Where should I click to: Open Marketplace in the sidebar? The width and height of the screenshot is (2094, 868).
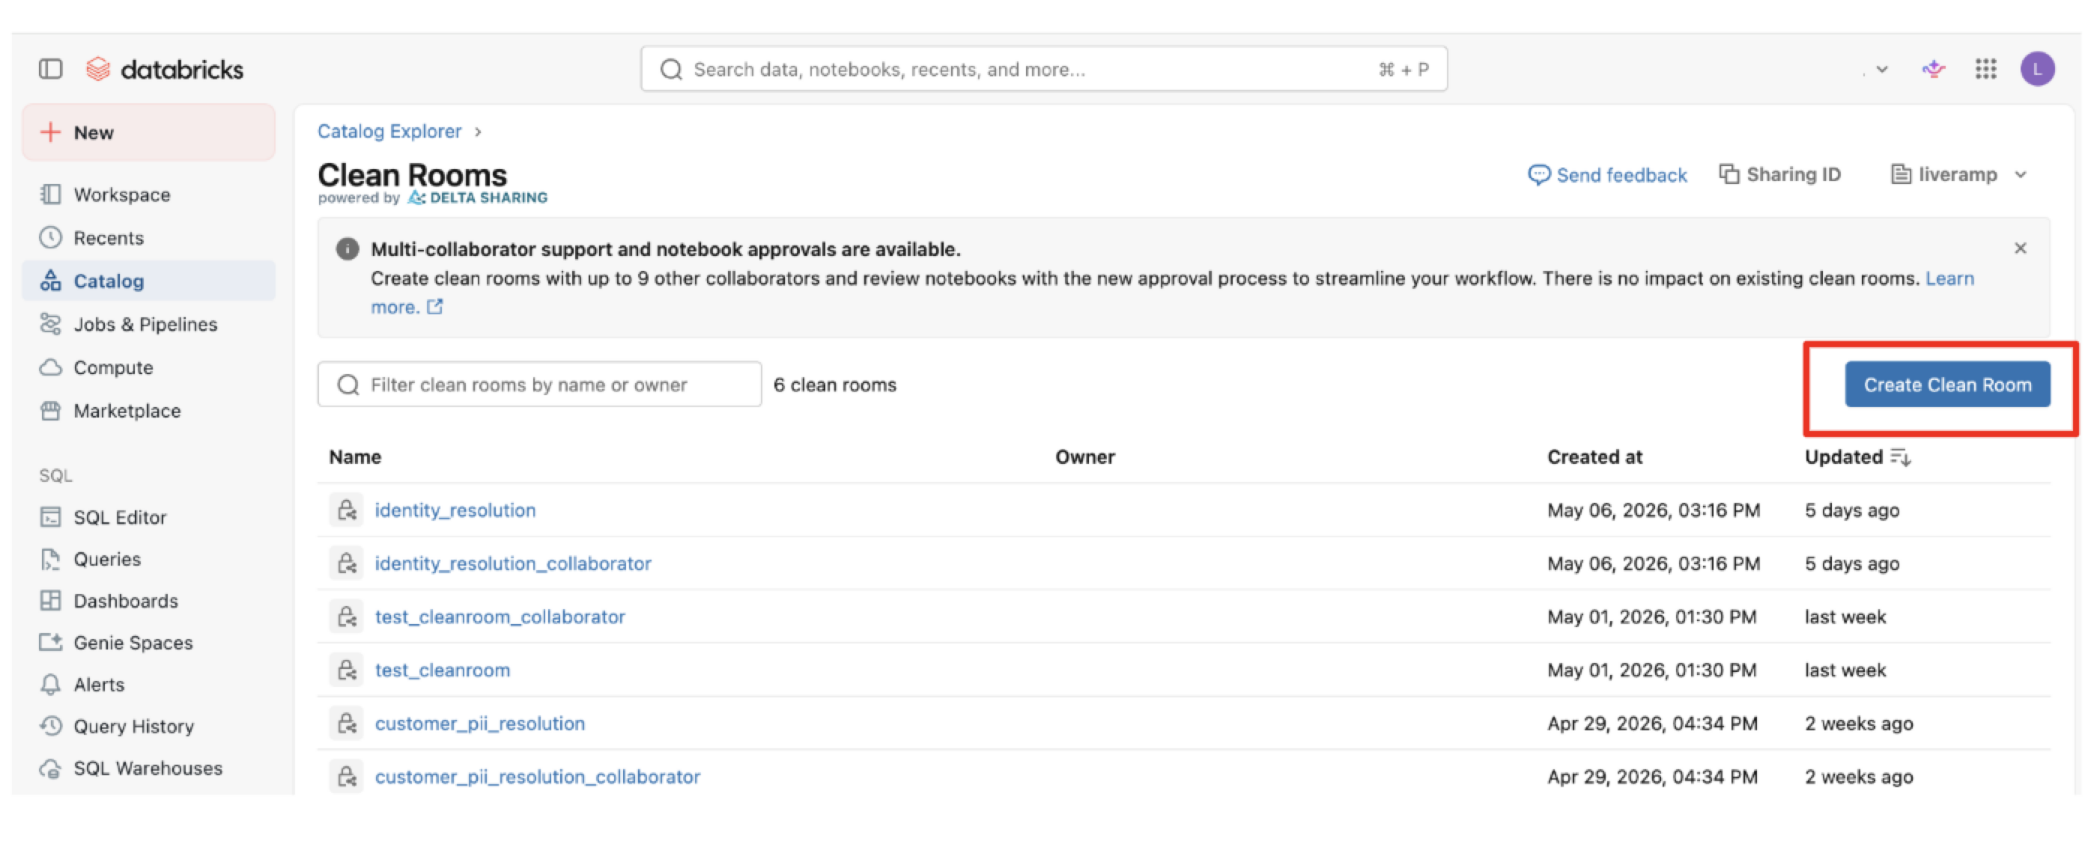coord(149,411)
